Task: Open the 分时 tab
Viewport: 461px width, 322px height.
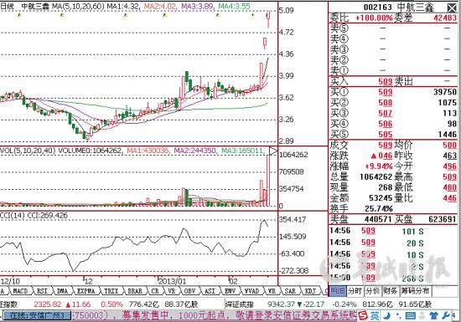Action: pyautogui.click(x=355, y=291)
